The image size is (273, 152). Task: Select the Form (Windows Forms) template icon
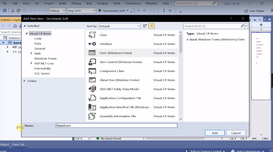92,53
